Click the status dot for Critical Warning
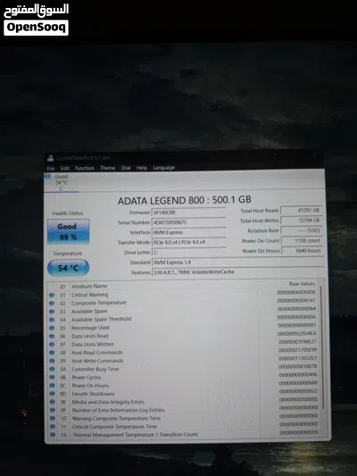The width and height of the screenshot is (357, 476). [52, 295]
